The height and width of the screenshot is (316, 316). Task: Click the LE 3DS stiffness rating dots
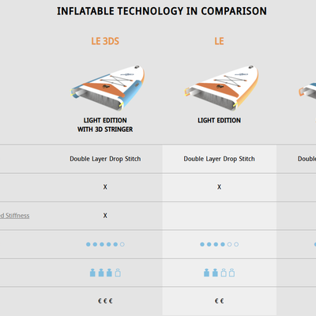click(x=105, y=244)
